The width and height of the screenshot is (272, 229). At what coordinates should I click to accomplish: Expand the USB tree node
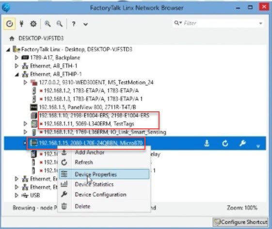pyautogui.click(x=16, y=195)
